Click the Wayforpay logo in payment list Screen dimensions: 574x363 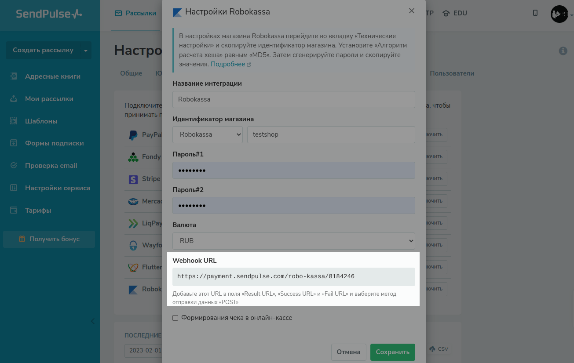133,245
